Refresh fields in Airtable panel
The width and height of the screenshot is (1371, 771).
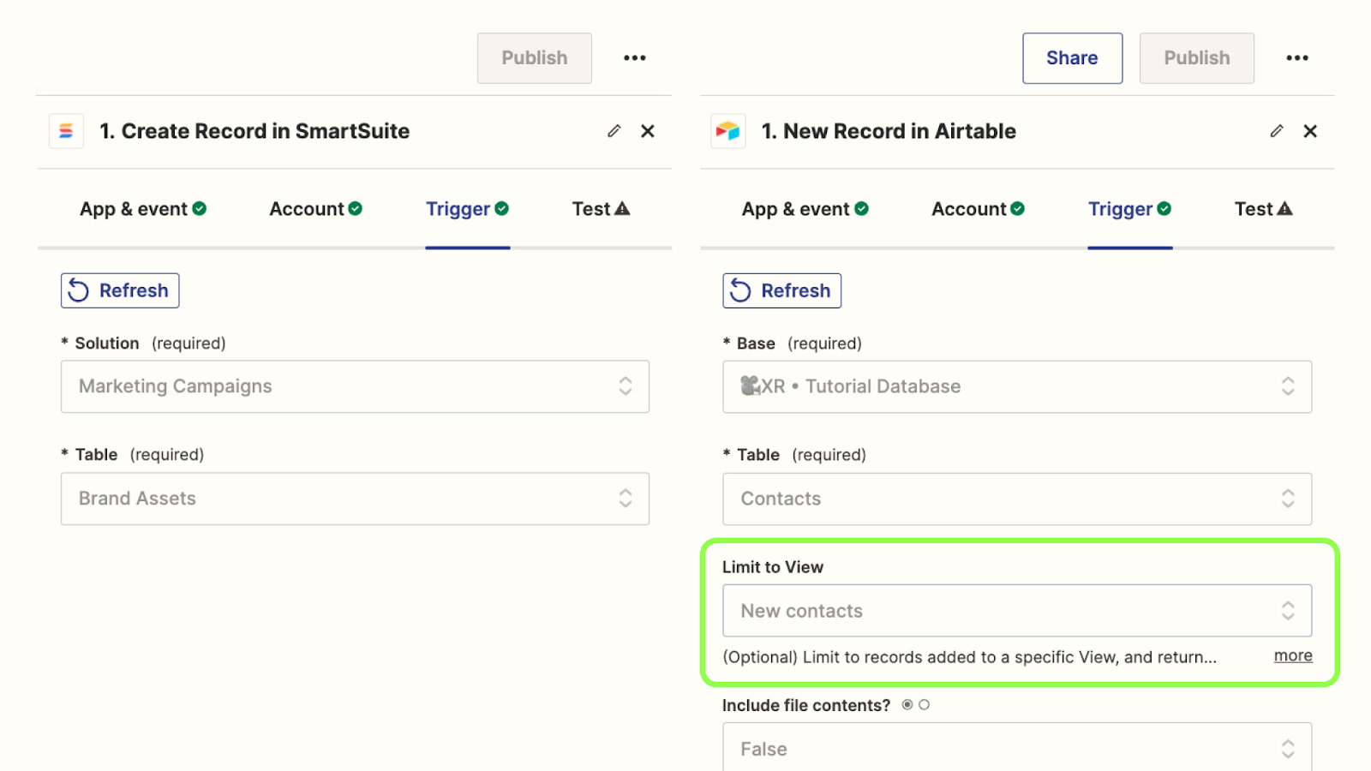coord(782,290)
